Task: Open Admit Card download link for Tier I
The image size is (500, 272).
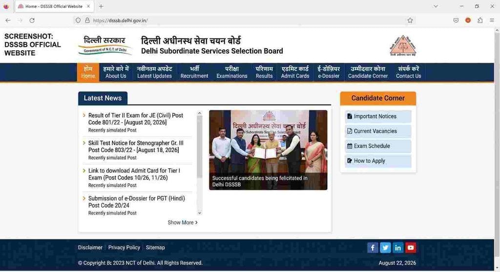Action: pyautogui.click(x=134, y=174)
